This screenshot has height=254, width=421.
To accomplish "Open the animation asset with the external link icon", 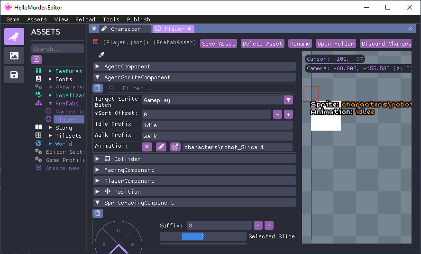I will 175,147.
